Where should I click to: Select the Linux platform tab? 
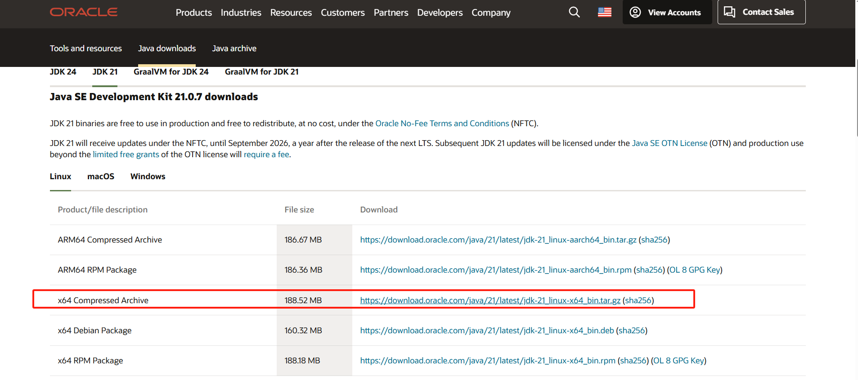(60, 177)
